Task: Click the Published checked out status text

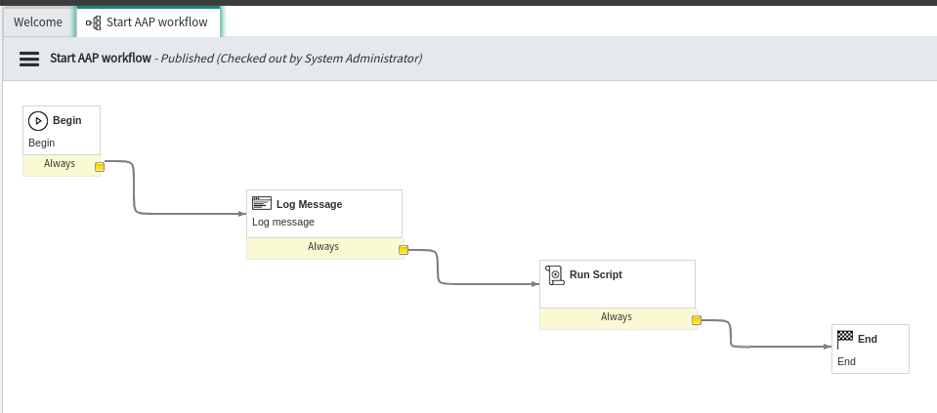Action: [291, 59]
